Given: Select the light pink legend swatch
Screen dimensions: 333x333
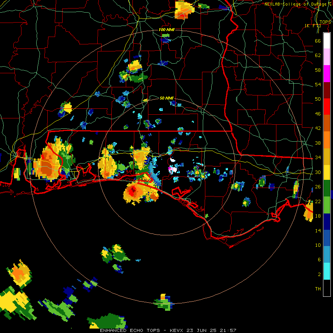Looking at the screenshot, I should [x=327, y=57].
